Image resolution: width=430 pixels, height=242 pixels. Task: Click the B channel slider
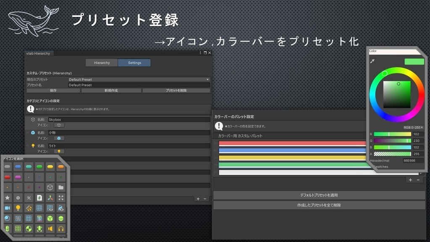click(393, 147)
